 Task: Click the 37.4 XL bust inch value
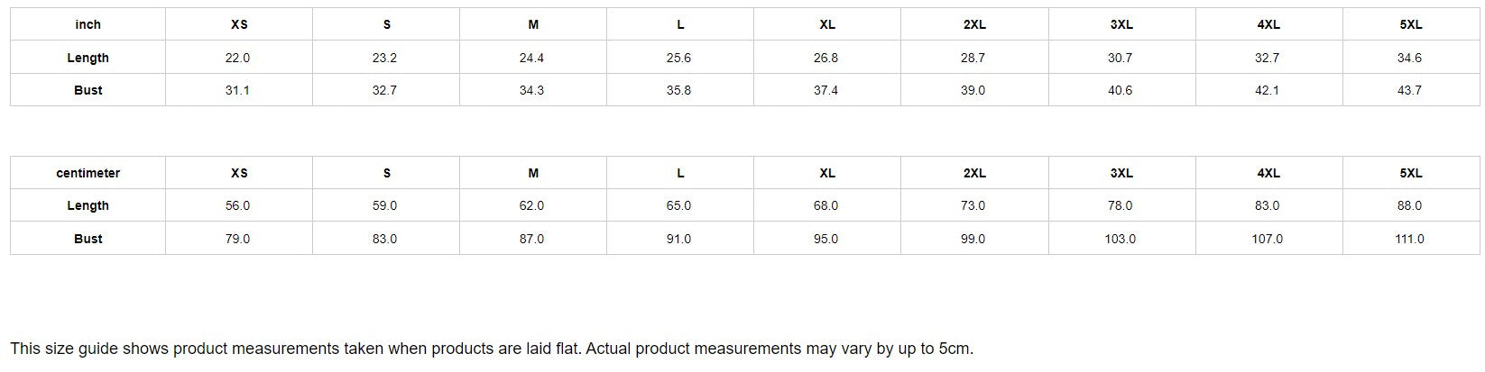(x=826, y=90)
